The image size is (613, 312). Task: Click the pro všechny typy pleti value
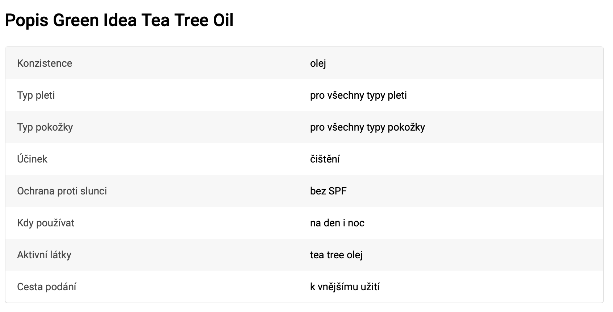358,95
